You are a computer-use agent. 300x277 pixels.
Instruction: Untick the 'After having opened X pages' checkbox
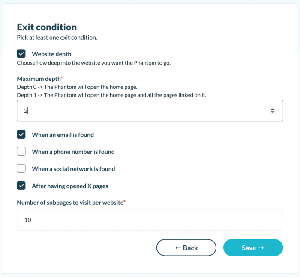pos(21,186)
